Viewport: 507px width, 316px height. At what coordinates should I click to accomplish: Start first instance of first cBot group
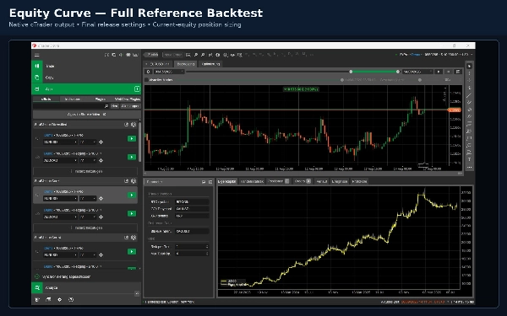click(x=132, y=139)
